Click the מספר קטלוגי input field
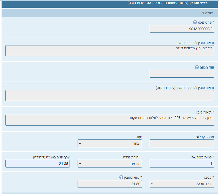219x194 pixels. [x=182, y=143]
